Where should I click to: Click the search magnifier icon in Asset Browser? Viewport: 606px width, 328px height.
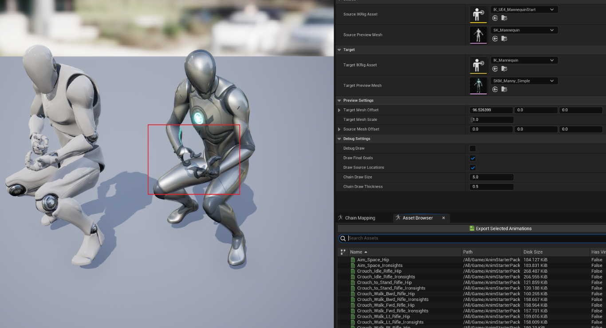(343, 238)
